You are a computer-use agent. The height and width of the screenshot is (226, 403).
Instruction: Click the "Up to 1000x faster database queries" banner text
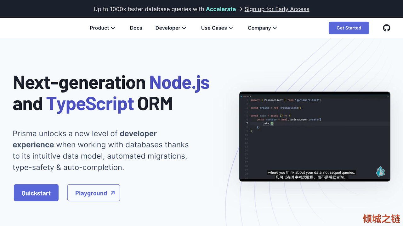pyautogui.click(x=149, y=9)
